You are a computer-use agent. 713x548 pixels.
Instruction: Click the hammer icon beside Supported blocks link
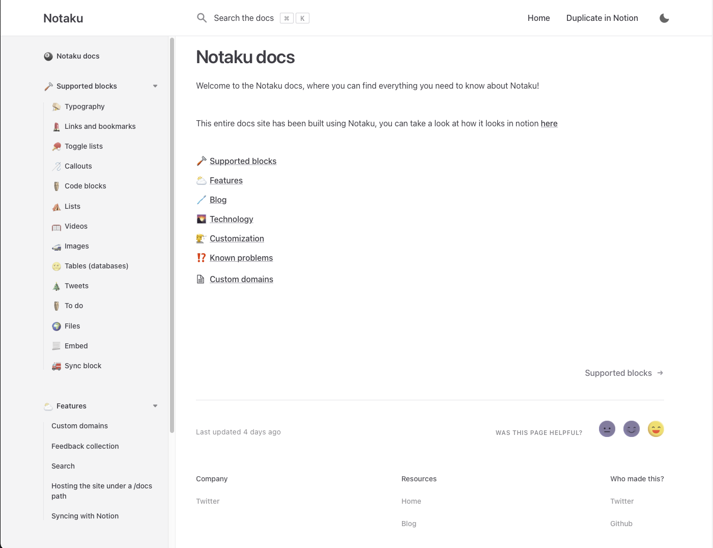coord(202,161)
